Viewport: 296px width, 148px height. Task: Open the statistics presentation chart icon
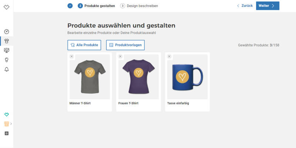click(x=7, y=50)
